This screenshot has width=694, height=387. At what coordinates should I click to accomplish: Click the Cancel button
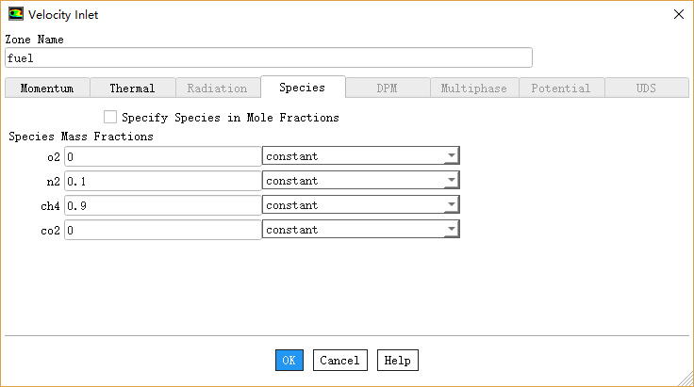click(339, 361)
